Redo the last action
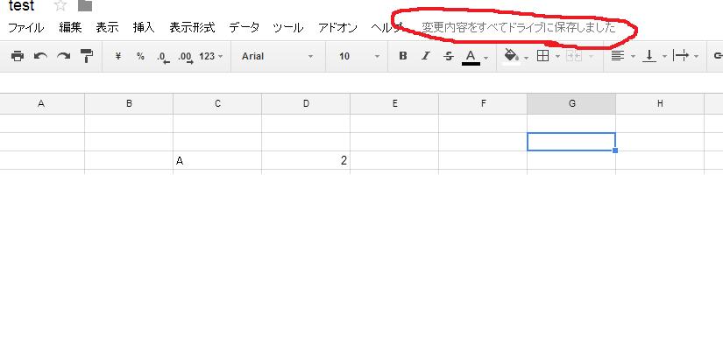 point(63,56)
